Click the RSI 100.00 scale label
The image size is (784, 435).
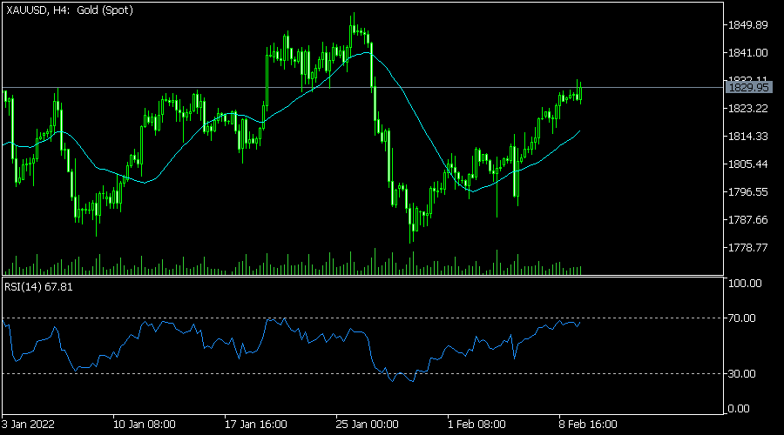coord(746,284)
